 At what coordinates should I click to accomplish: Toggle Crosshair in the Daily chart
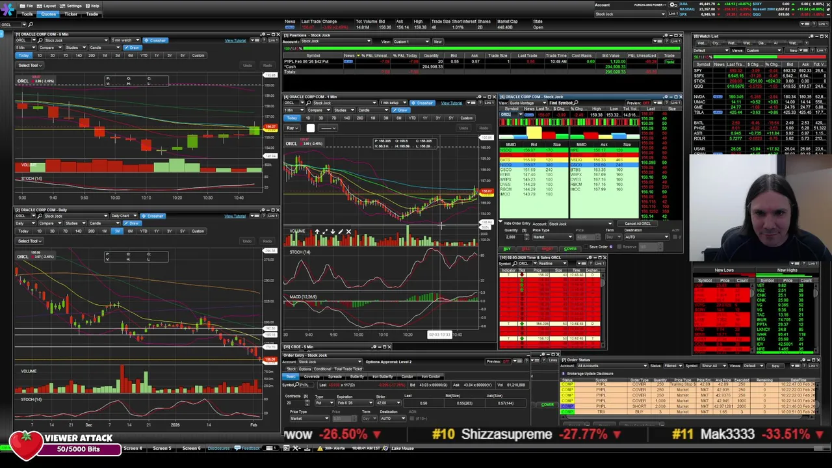(x=153, y=216)
